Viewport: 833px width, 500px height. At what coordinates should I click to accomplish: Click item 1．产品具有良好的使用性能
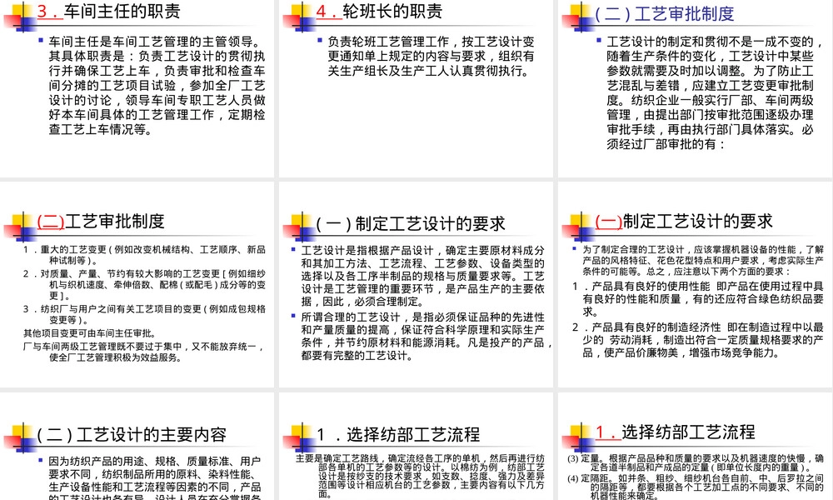click(x=697, y=298)
